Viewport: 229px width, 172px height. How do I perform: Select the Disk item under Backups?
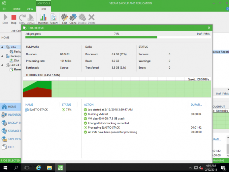click(14, 61)
